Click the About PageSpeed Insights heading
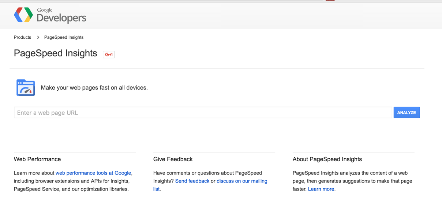Viewport: 442px width, 200px height. pos(327,159)
